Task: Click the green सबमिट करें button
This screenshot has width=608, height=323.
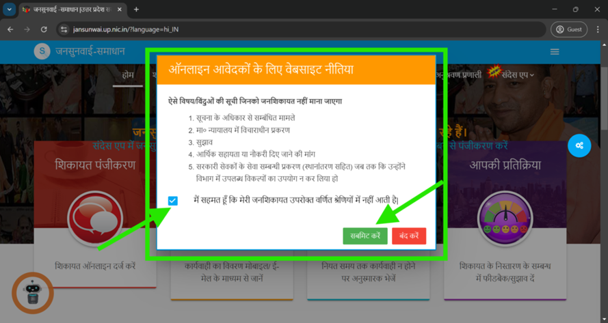Action: (365, 236)
